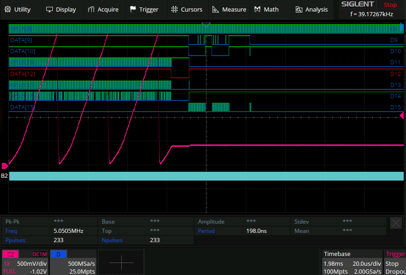Click the C2 ground level indicator arrow
406x275 pixels.
(5, 166)
